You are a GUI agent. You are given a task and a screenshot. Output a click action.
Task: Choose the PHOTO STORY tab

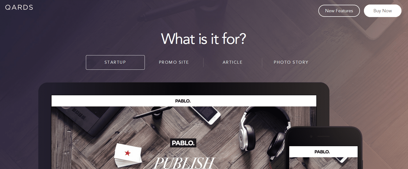[x=291, y=62]
